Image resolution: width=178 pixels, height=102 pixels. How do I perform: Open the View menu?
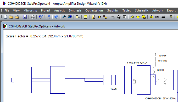tap(16, 10)
